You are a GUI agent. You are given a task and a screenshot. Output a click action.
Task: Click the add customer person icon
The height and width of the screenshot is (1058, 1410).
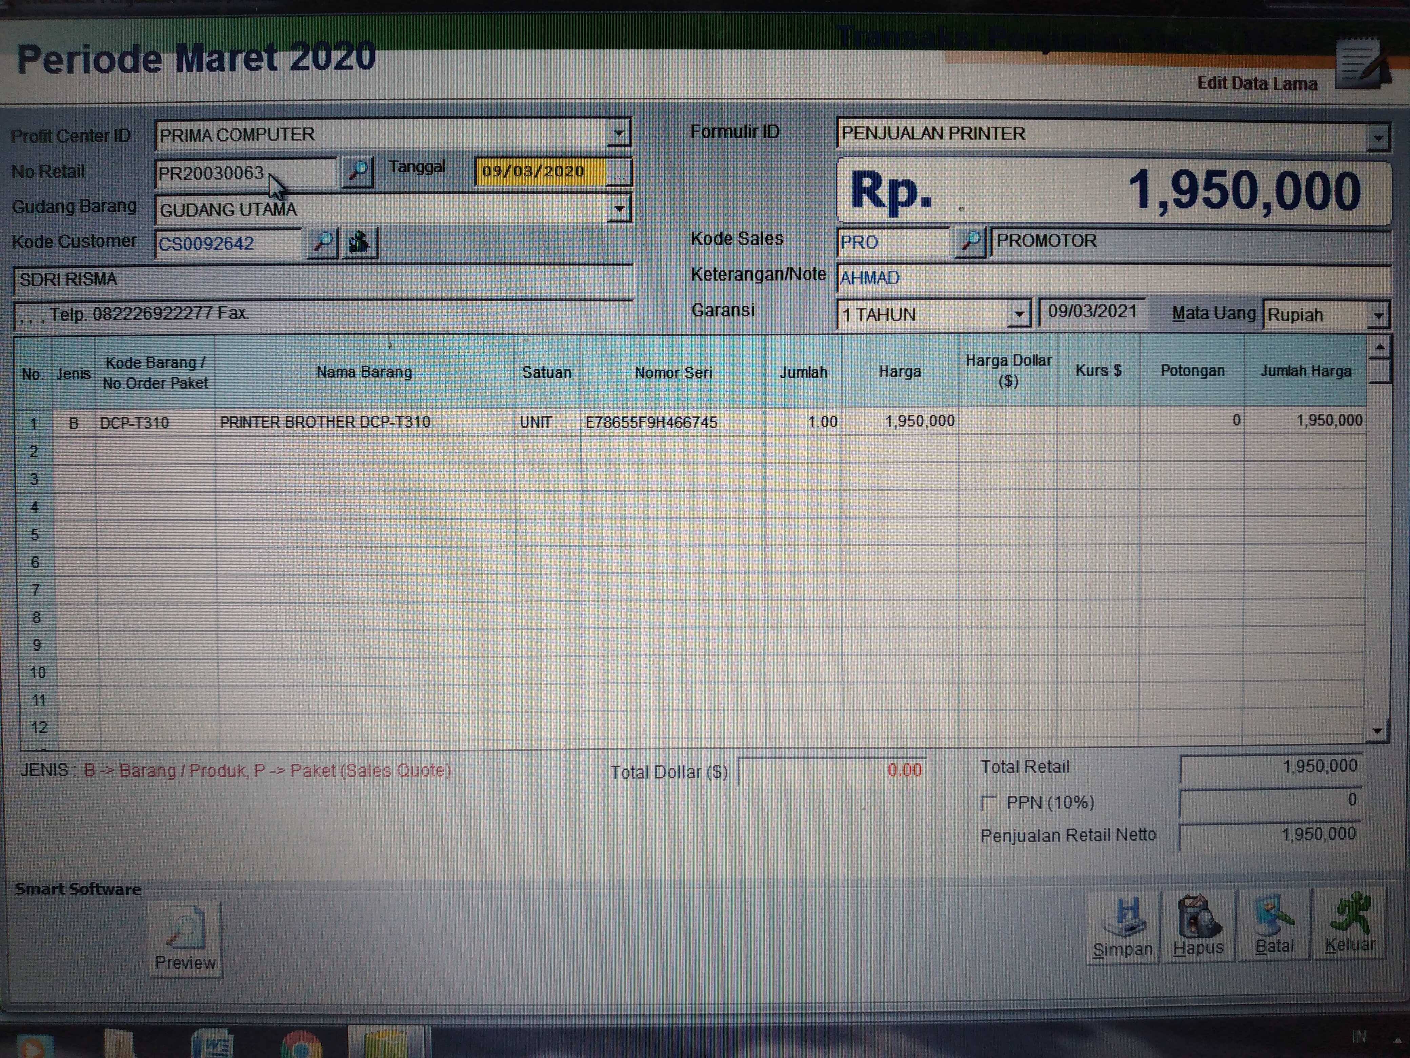point(360,242)
